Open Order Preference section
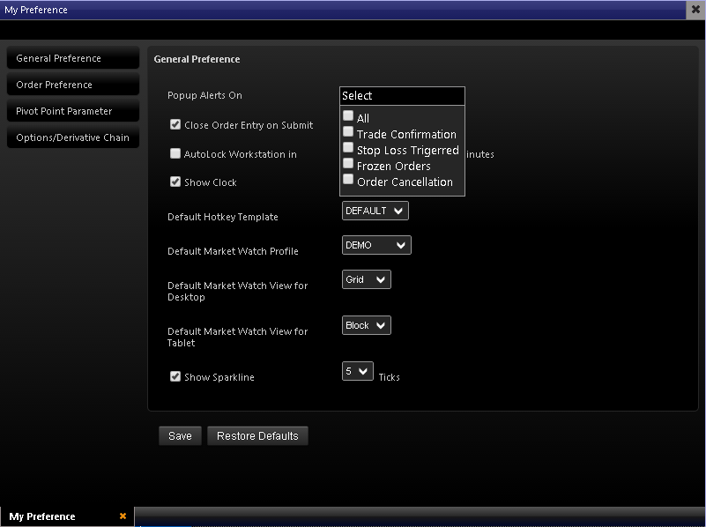 coord(73,85)
